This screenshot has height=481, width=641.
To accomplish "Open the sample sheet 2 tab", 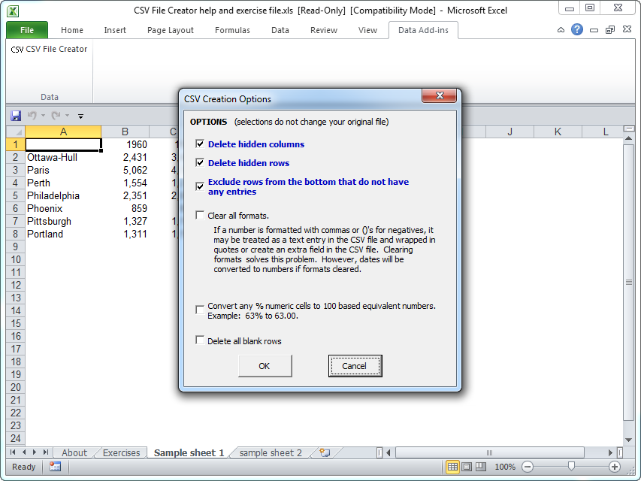I will click(x=271, y=452).
